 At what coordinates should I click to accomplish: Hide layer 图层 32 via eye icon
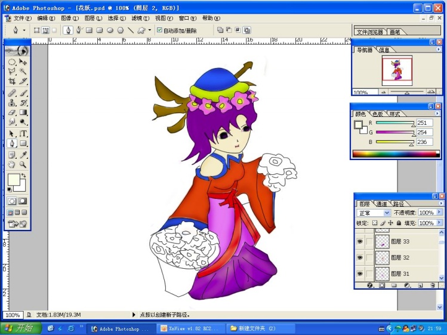[360, 258]
